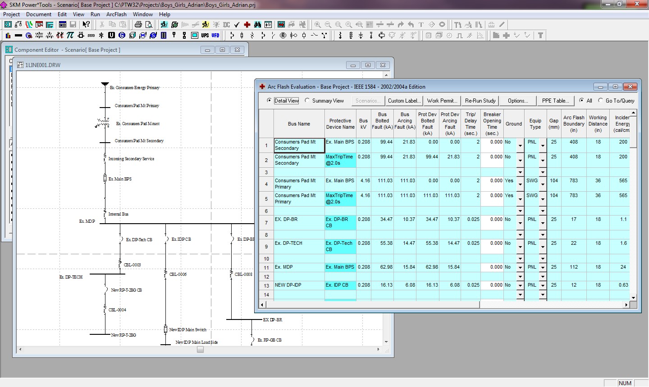Select the 'M' motor component icon

(143, 35)
